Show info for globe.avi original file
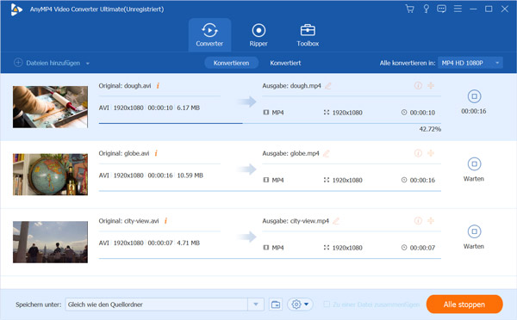The height and width of the screenshot is (320, 517). click(x=156, y=153)
